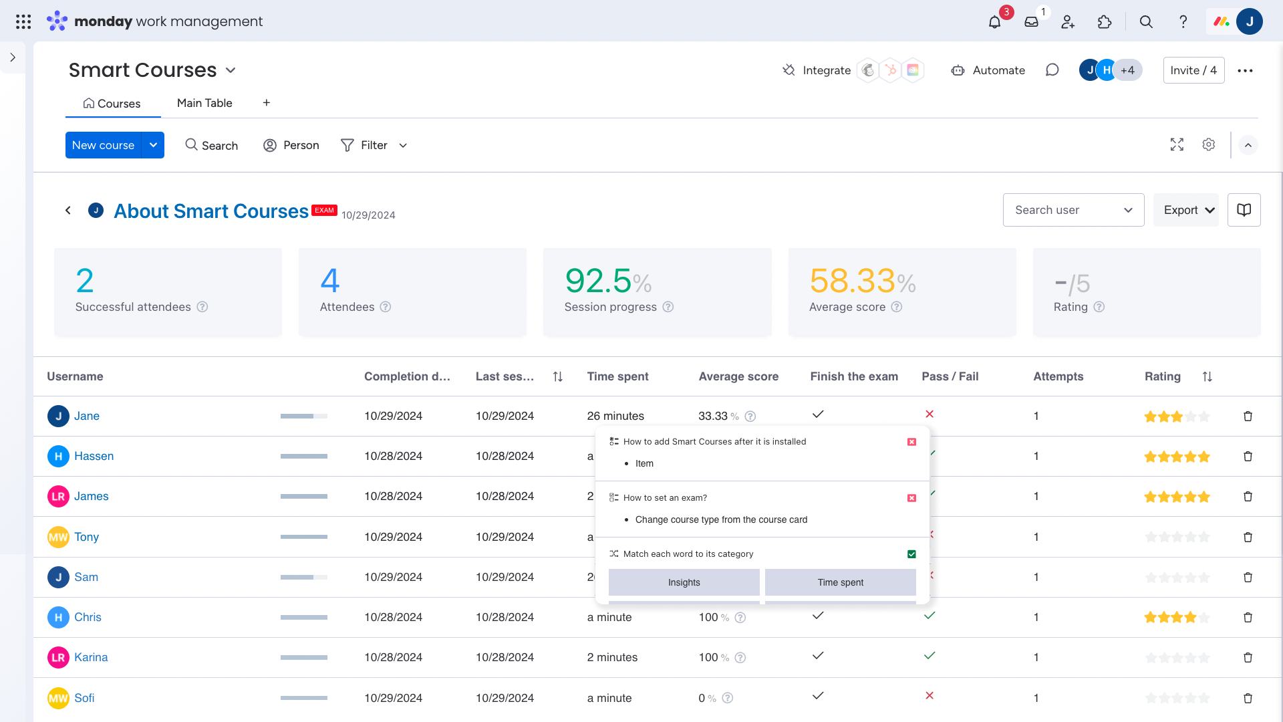This screenshot has height=722, width=1283.
Task: Click the green check for 'Match each word'
Action: click(911, 554)
